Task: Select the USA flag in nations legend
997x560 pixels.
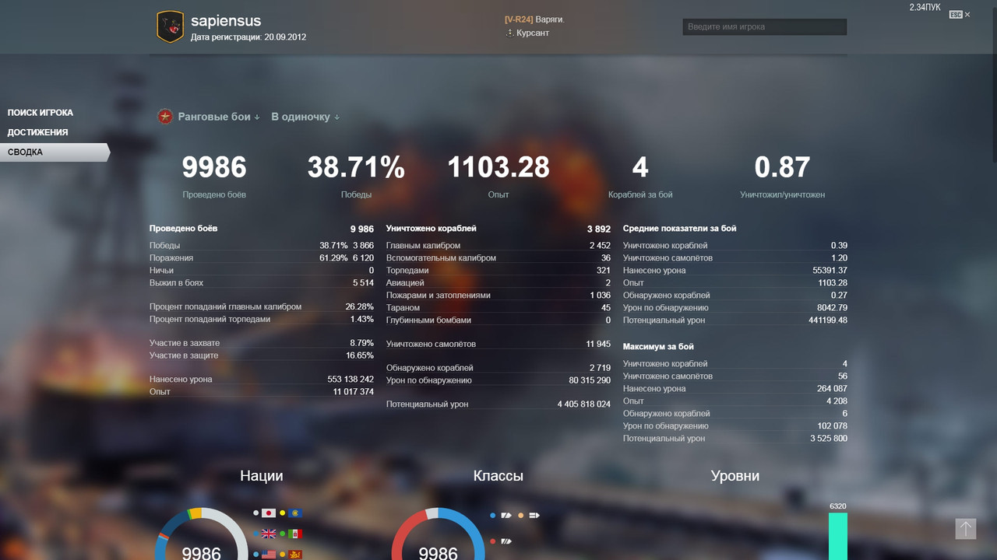Action: 269,555
